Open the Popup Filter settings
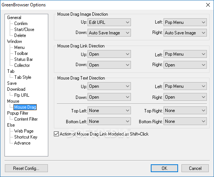 click(x=18, y=113)
